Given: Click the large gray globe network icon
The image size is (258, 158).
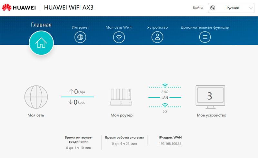Looking at the screenshot, I should 36,97.
